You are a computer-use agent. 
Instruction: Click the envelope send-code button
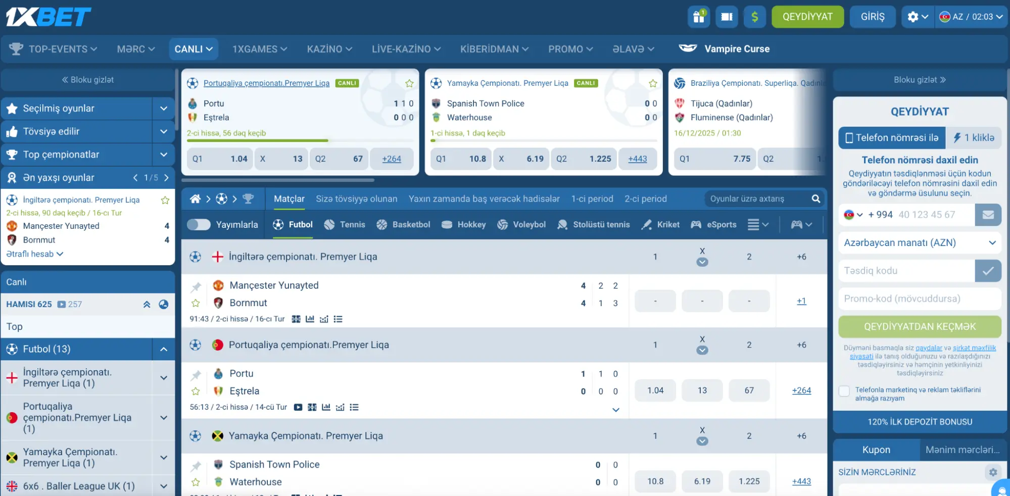click(988, 215)
